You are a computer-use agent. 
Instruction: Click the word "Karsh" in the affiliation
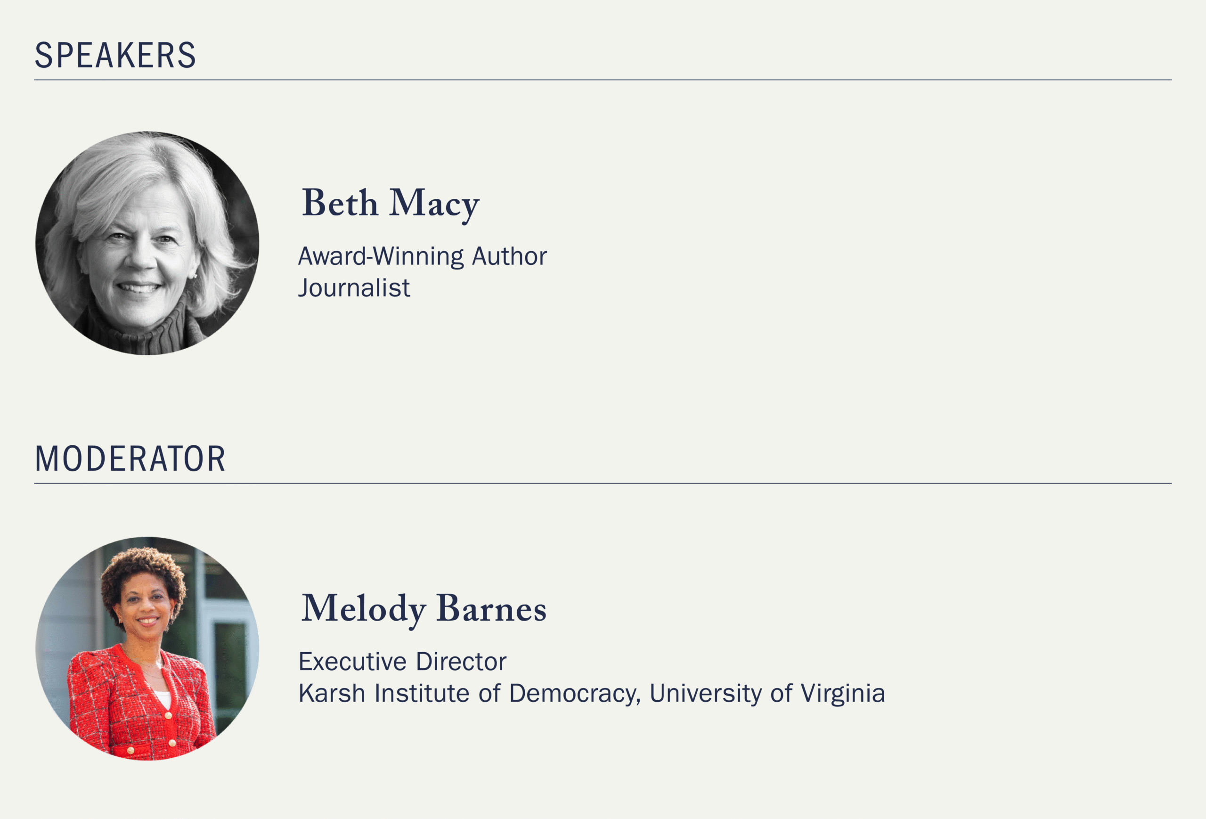332,693
